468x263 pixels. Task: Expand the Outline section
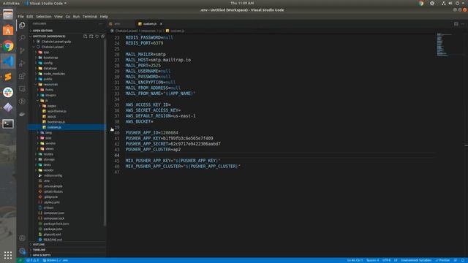point(39,245)
